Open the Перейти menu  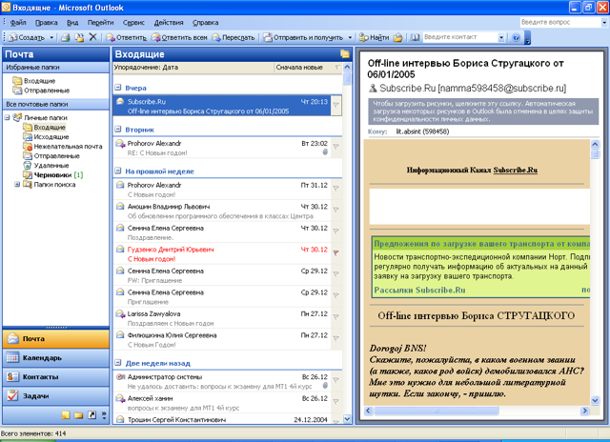point(100,23)
